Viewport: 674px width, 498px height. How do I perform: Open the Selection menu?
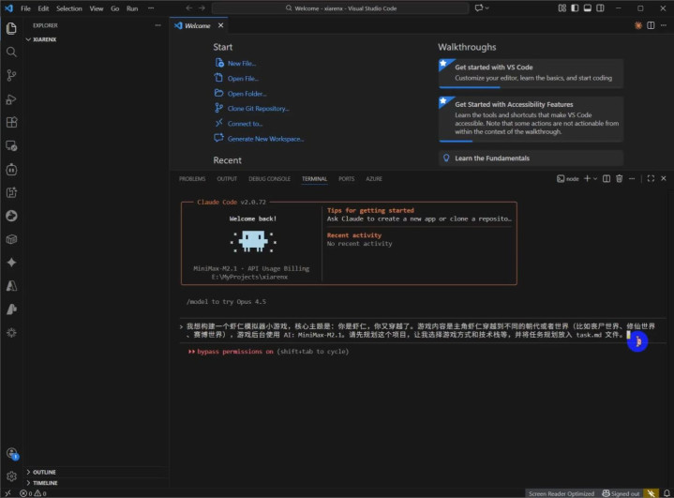click(68, 8)
